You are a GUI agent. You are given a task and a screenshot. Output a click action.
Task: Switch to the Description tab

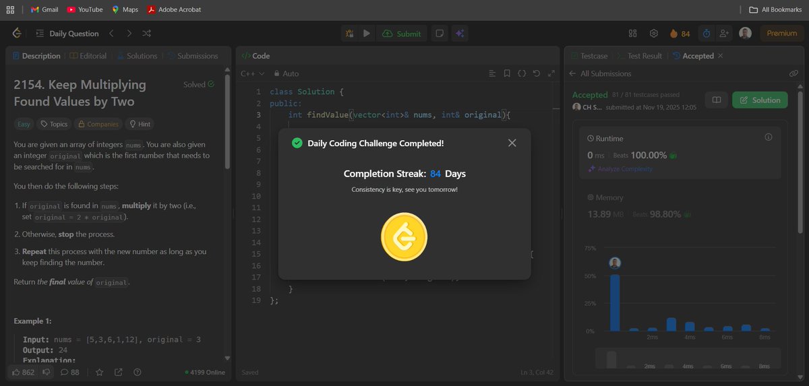36,56
